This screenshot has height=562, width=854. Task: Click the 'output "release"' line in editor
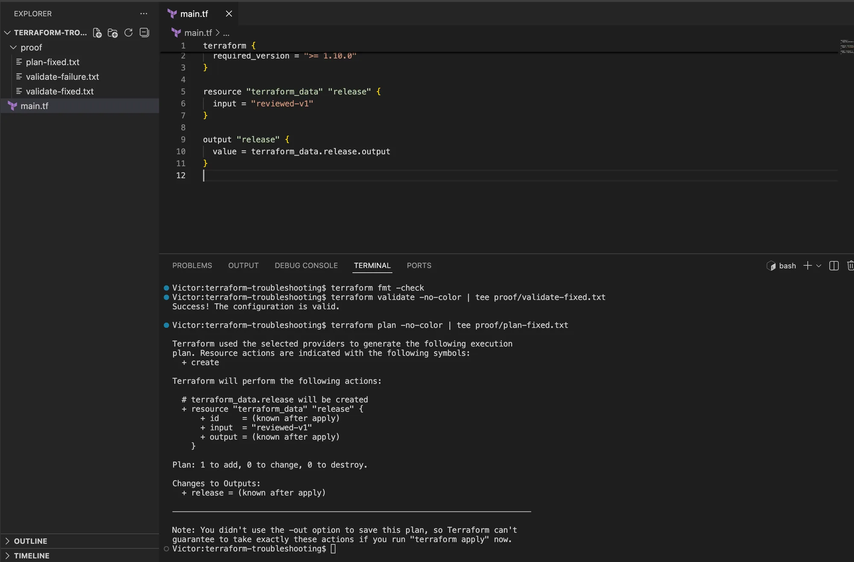[246, 140]
